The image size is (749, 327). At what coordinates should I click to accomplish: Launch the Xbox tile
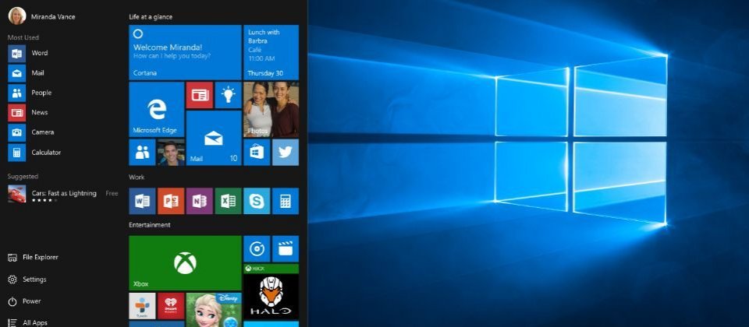[185, 262]
